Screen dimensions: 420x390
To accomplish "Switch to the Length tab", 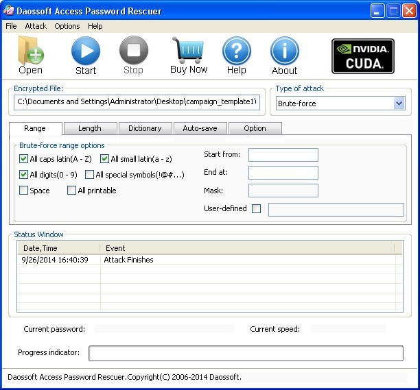I will tap(90, 128).
